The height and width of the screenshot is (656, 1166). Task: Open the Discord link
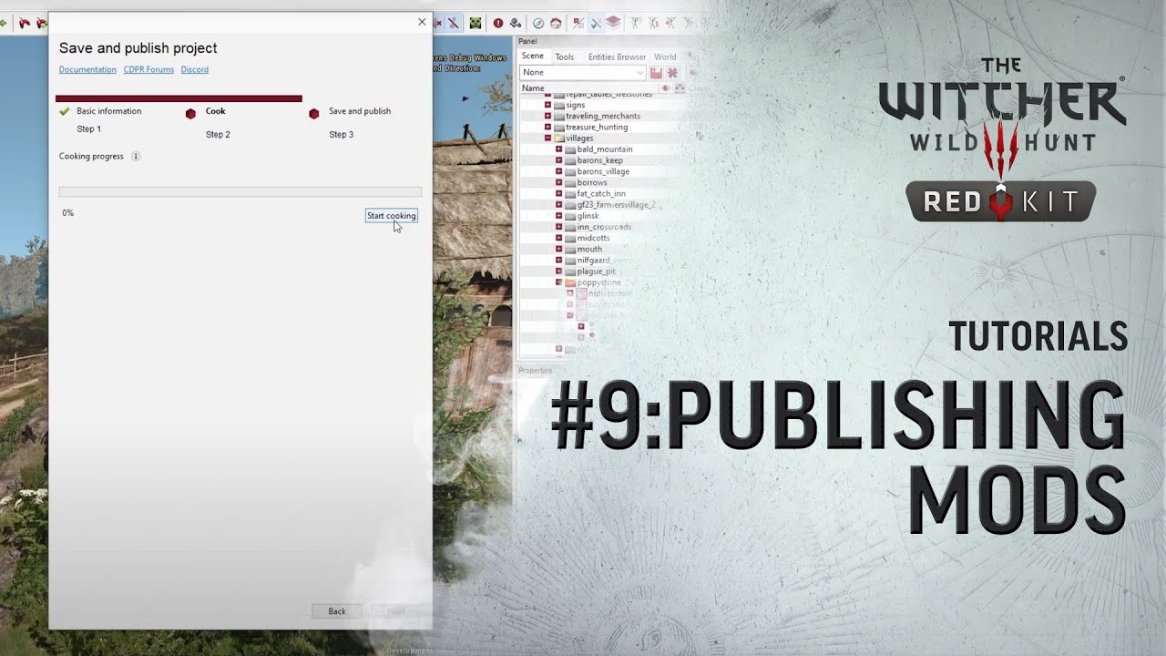tap(195, 69)
